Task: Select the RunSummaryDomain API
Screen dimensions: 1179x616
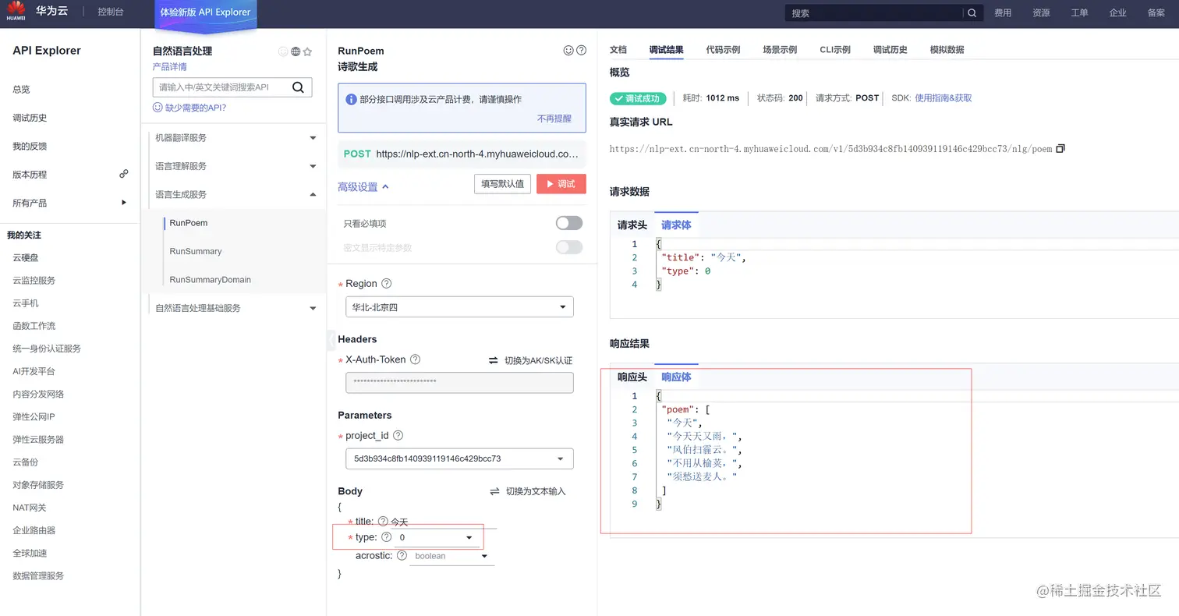Action: 211,279
